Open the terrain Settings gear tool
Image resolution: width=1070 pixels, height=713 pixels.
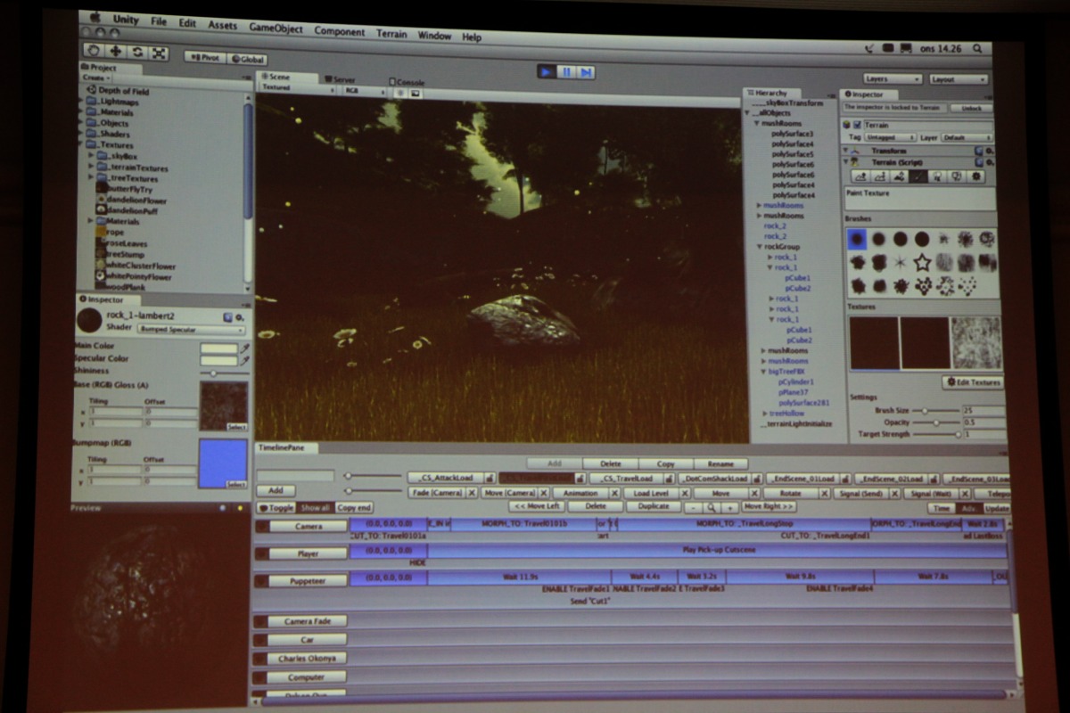[x=976, y=176]
